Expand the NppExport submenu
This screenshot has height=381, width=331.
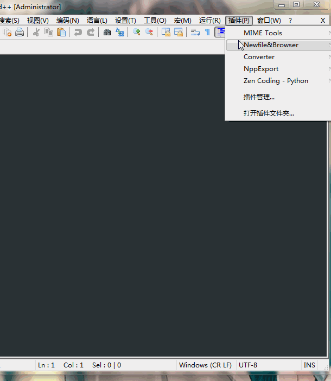point(278,69)
